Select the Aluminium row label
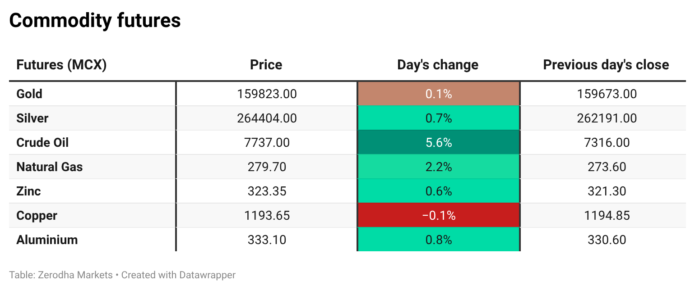695x290 pixels. 47,240
